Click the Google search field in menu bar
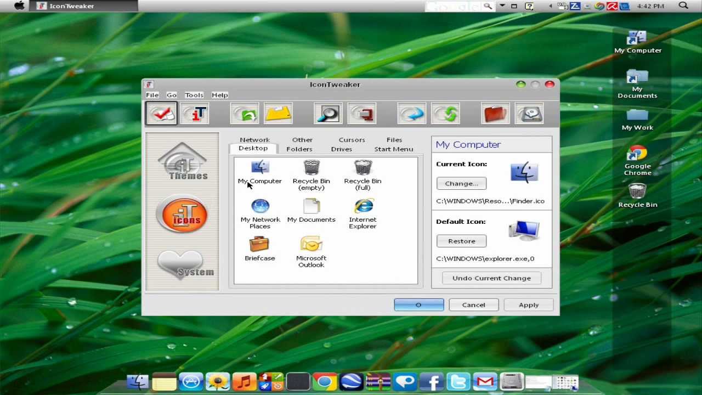702x395 pixels. pos(455,6)
